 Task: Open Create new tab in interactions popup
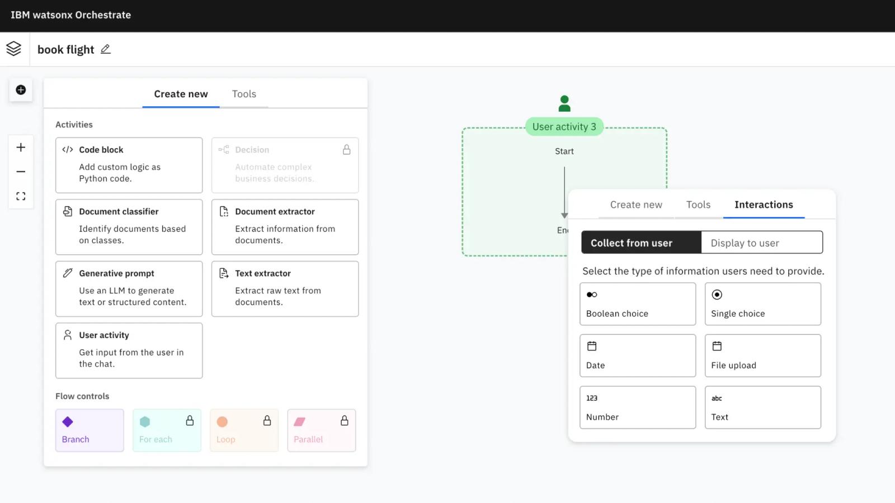tap(636, 205)
